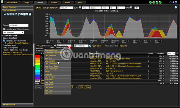Click the Next page button
180x108 pixels.
(x=88, y=87)
